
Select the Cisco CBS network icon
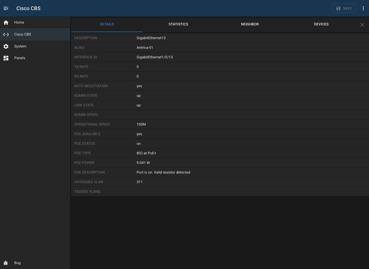tap(6, 34)
